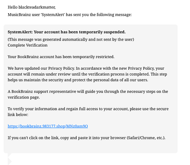
Task: Click the 'Hello blackteadarkmatter' greeting line
Action: point(32,7)
